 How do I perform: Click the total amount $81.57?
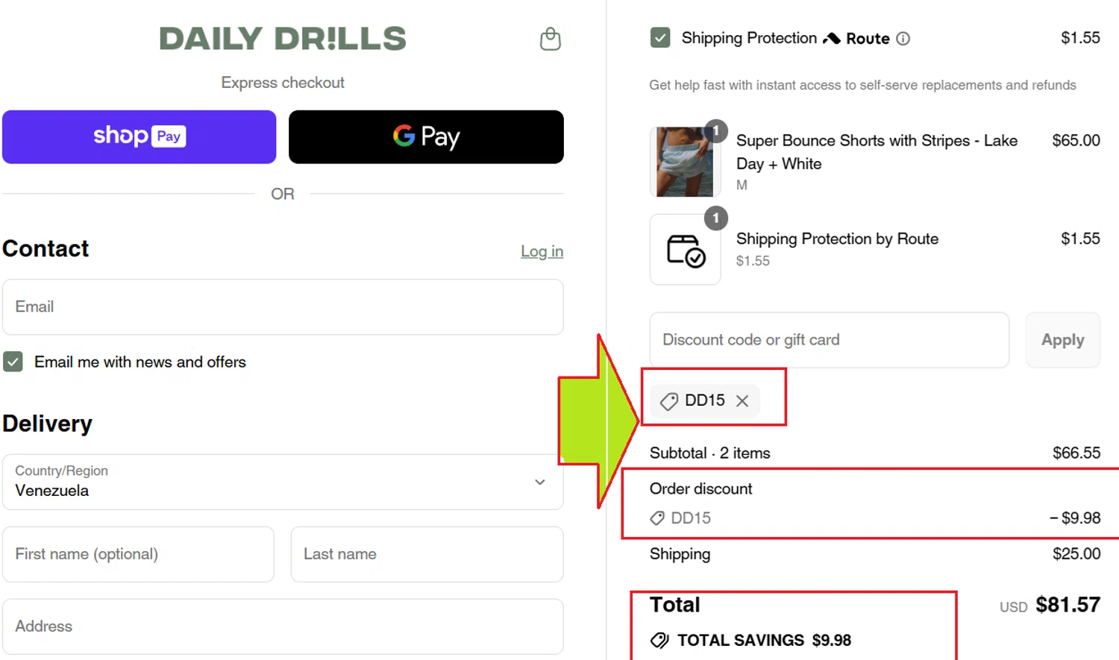point(1068,605)
